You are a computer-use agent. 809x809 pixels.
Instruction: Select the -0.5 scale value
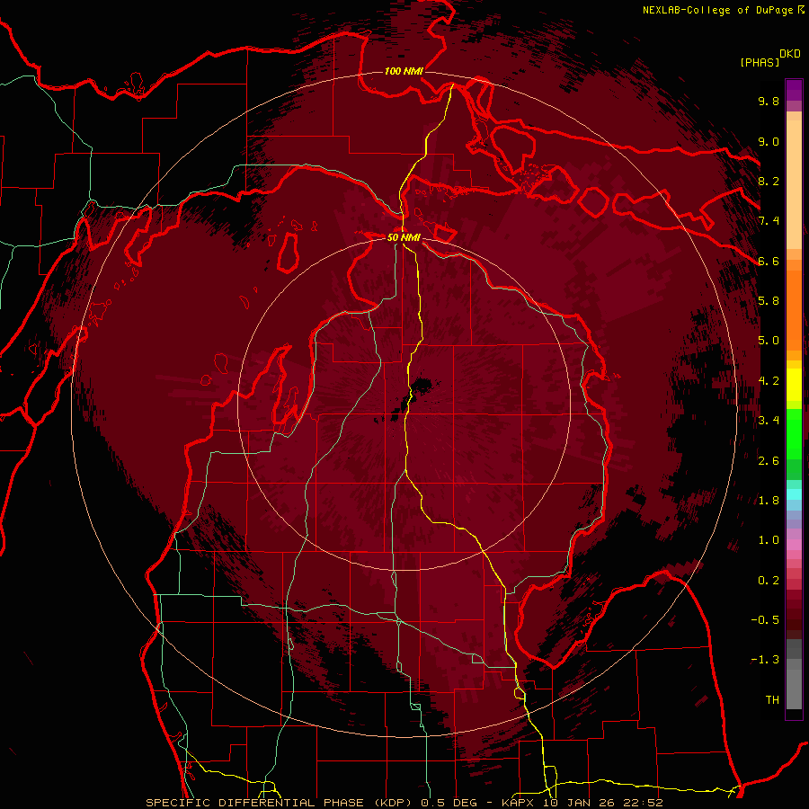[765, 620]
